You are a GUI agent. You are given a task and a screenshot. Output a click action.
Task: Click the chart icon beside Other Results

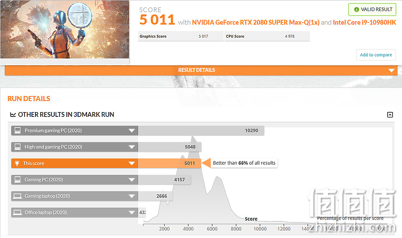pyautogui.click(x=13, y=115)
